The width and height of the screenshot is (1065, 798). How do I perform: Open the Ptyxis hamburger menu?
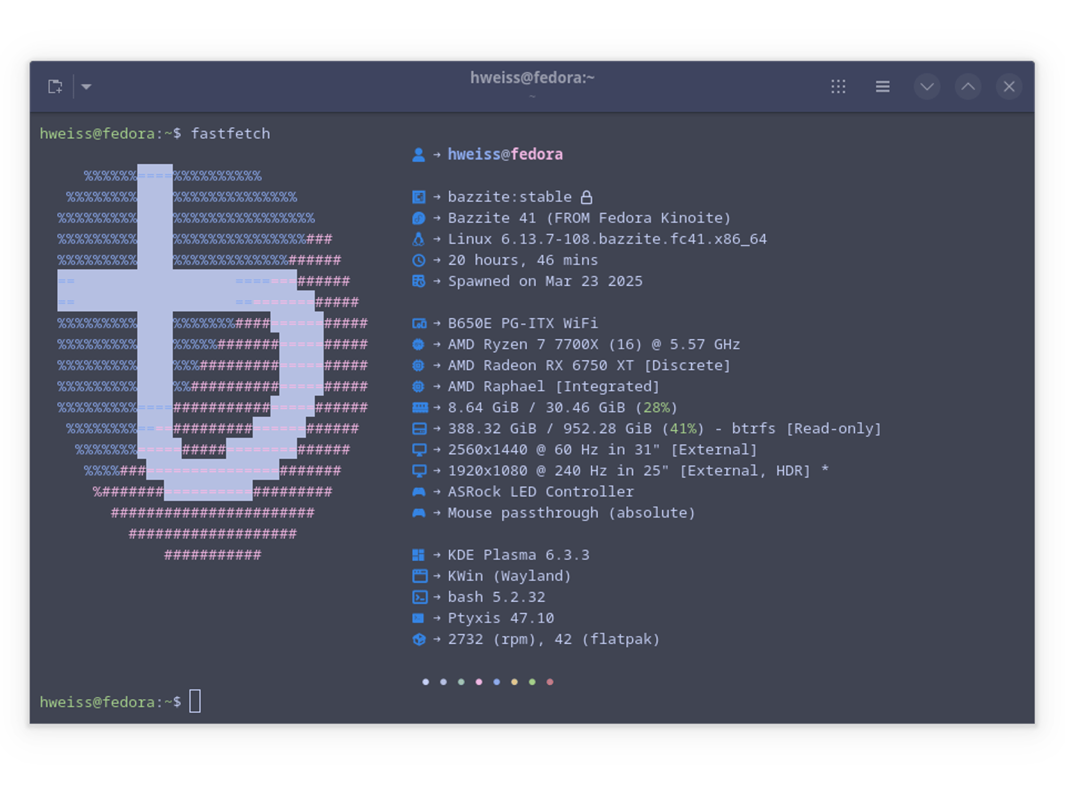[882, 86]
